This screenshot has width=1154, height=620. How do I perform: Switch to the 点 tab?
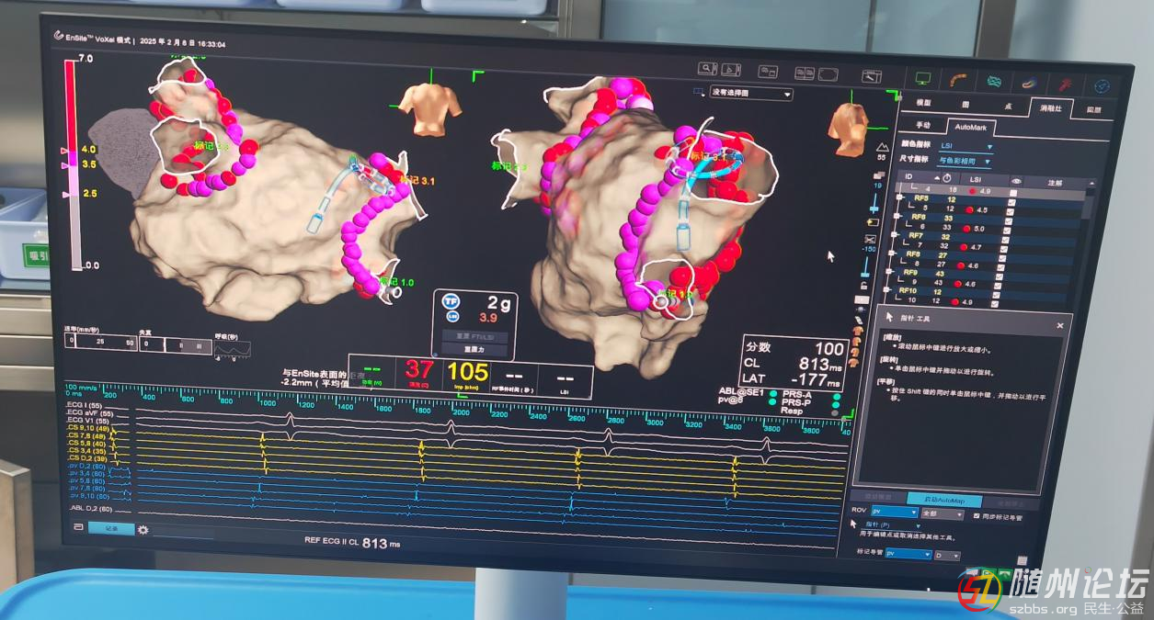click(x=1008, y=106)
